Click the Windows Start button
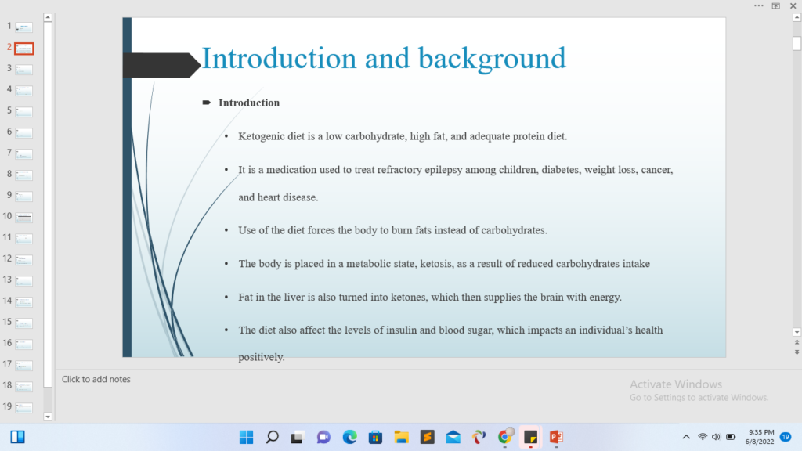 246,437
